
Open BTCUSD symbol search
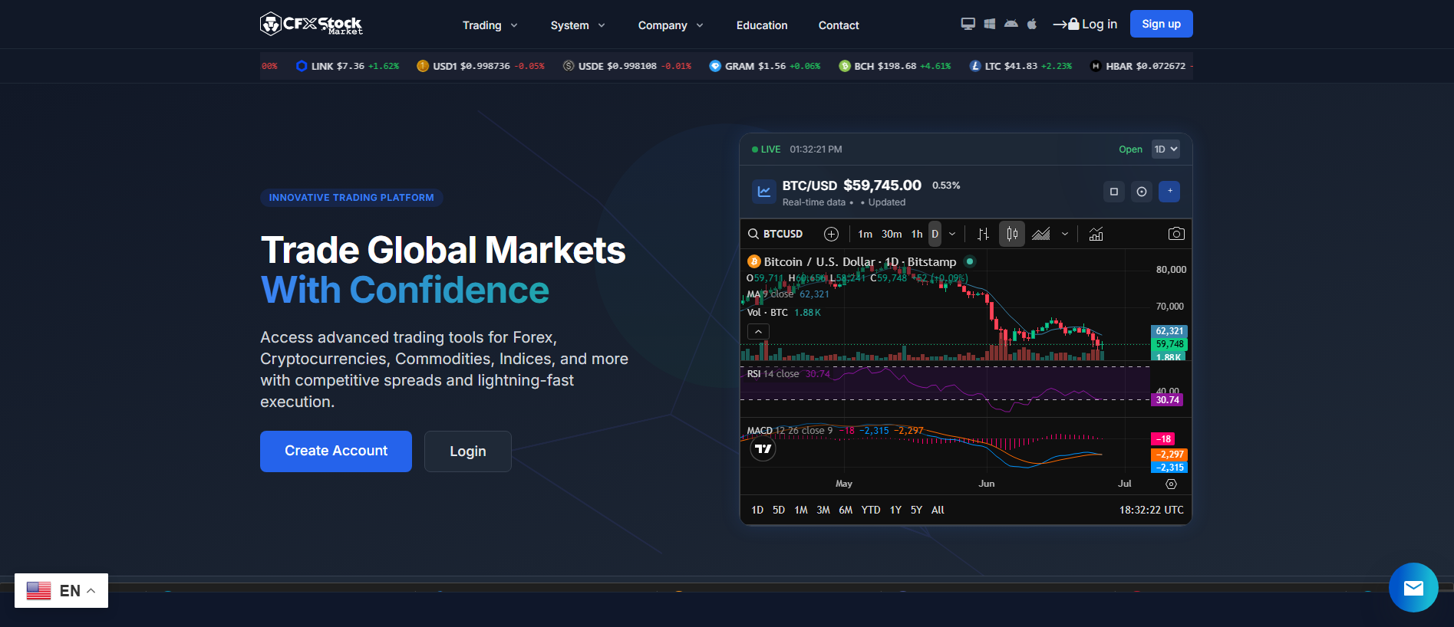point(776,234)
